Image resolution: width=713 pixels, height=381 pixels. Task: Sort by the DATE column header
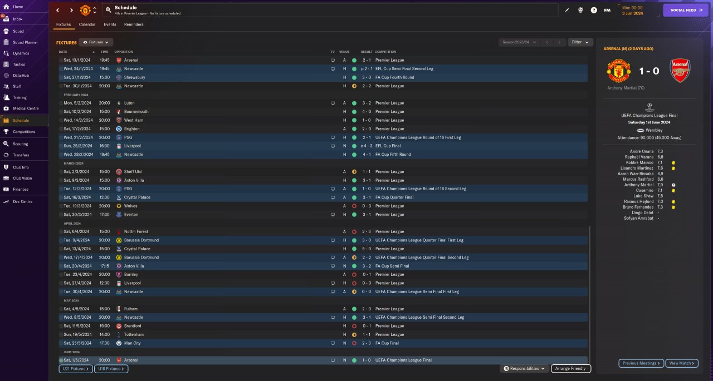coord(63,52)
